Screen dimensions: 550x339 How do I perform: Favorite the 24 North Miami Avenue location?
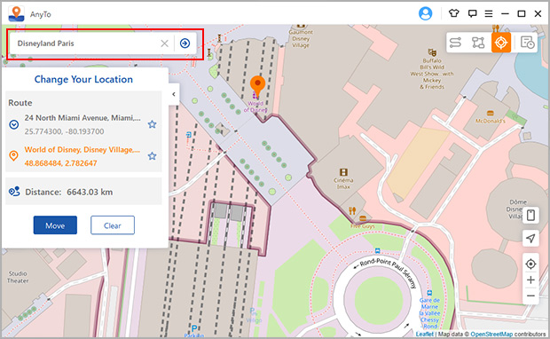point(152,124)
